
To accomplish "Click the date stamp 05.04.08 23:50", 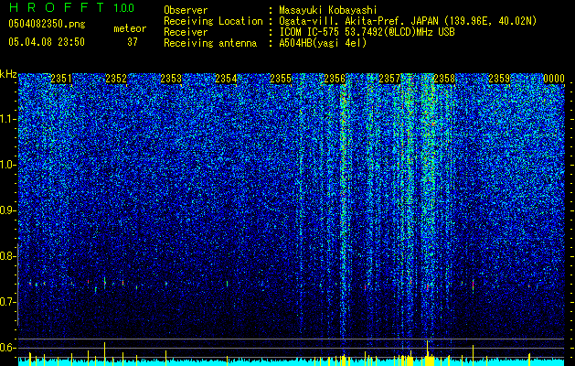I will (x=47, y=42).
